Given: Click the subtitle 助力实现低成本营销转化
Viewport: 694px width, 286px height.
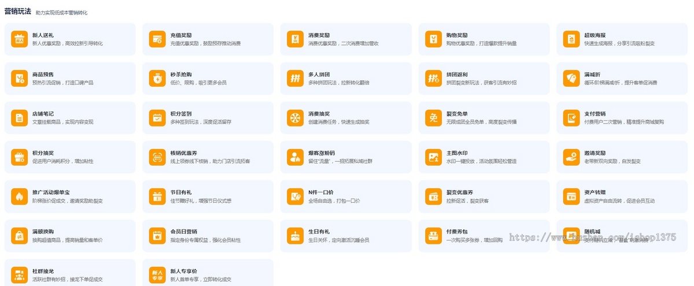Looking at the screenshot, I should (x=61, y=12).
